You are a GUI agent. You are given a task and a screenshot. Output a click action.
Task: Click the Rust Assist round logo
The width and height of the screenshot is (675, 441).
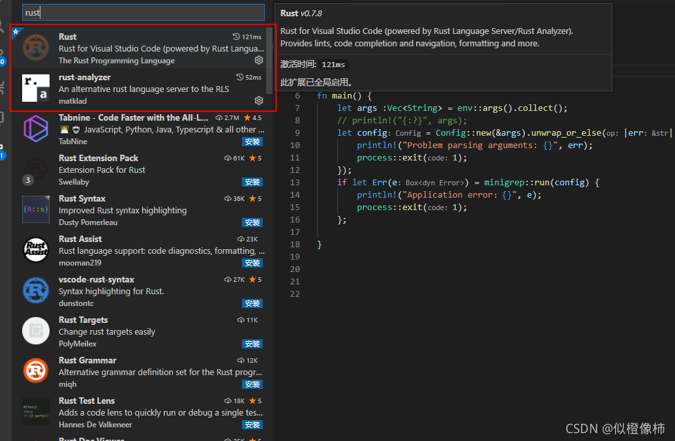click(x=36, y=250)
